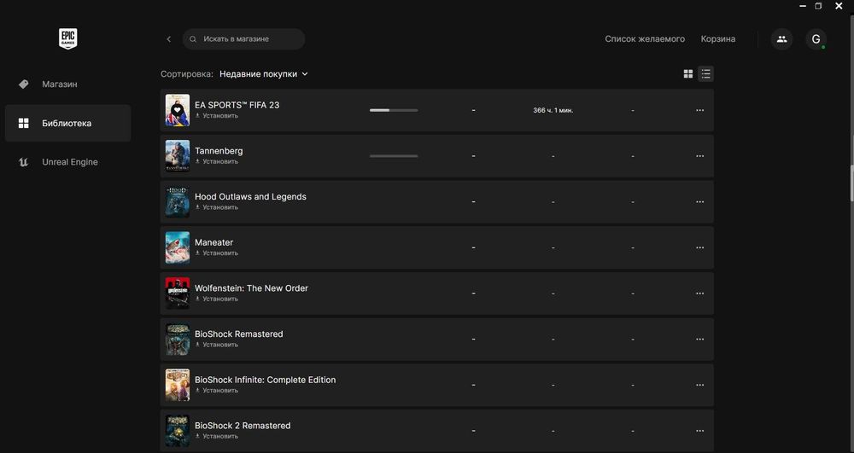Click the Epic Games logo
854x453 pixels.
[68, 38]
